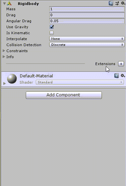Click the Extensions plus button

[121, 64]
